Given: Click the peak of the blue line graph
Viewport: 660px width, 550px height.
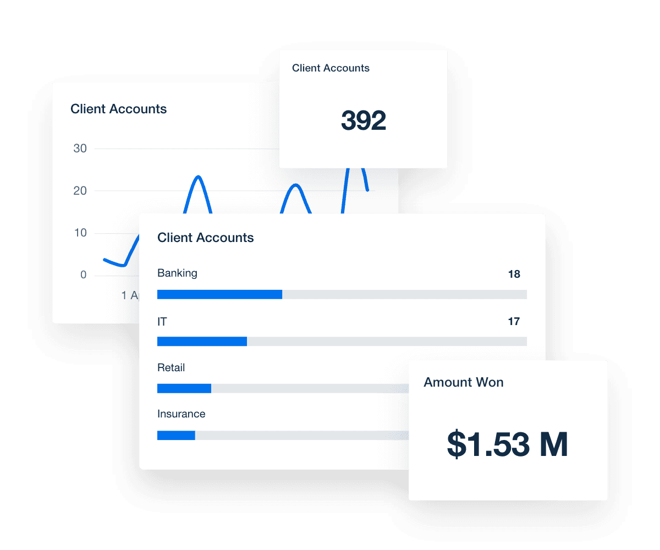Looking at the screenshot, I should [x=199, y=177].
